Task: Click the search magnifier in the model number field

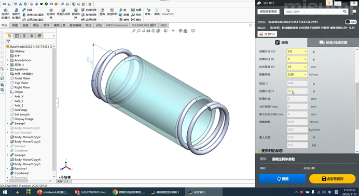Action: (x=344, y=11)
